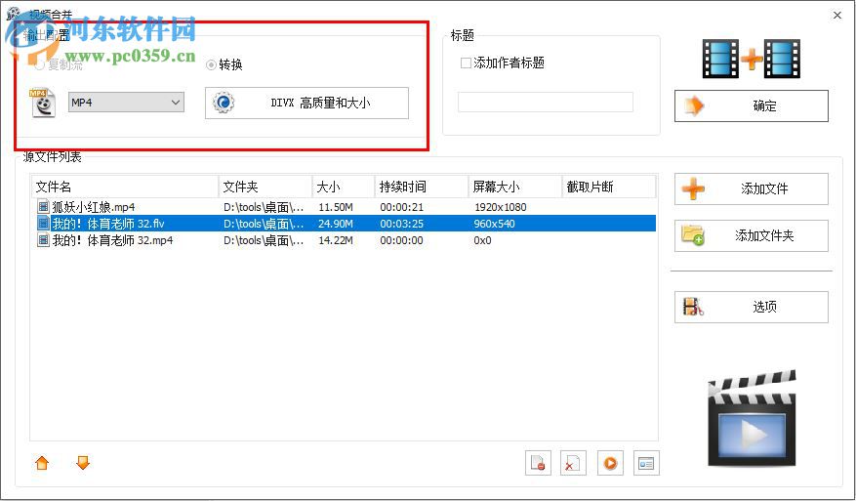Play selected video with orange play icon
The image size is (856, 501).
(610, 463)
